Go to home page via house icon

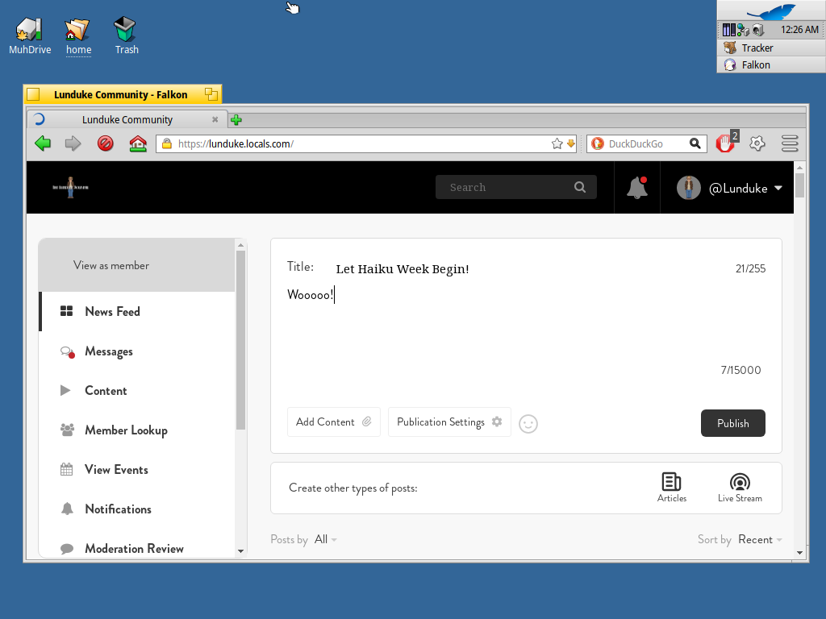tap(138, 143)
